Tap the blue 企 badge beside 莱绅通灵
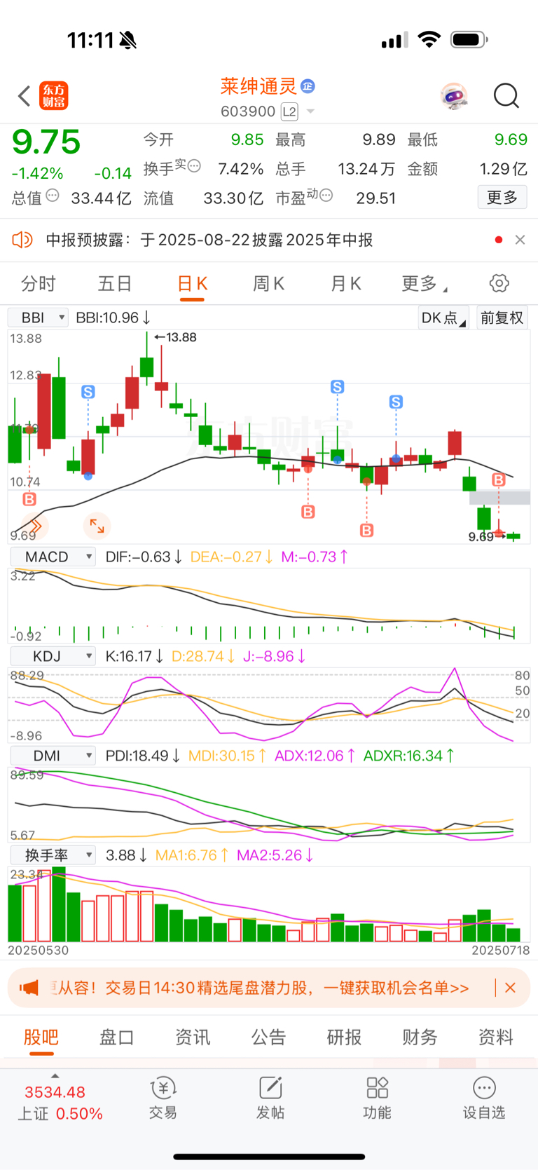Viewport: 538px width, 1170px height. pyautogui.click(x=308, y=86)
